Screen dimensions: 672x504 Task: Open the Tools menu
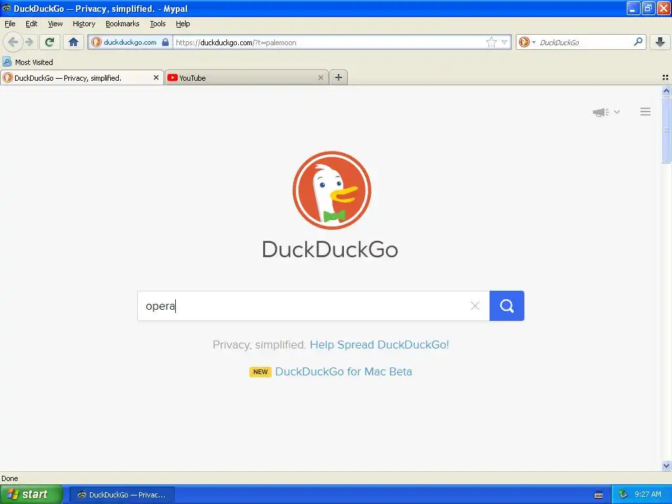[x=157, y=24]
